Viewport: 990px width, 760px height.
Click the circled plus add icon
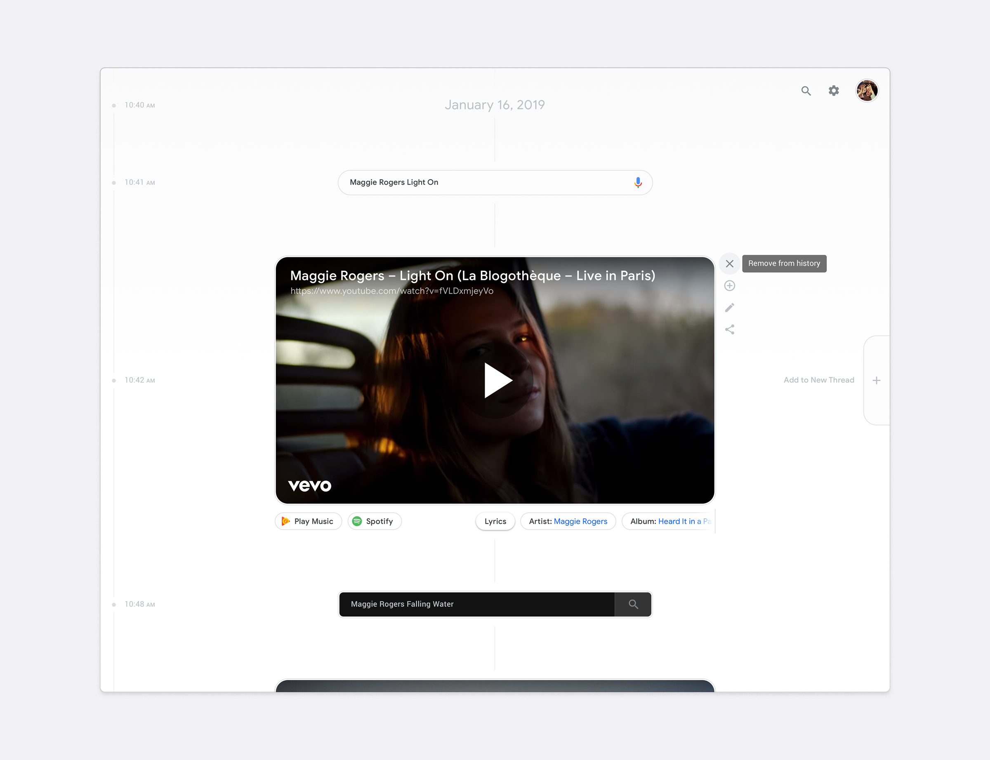729,285
